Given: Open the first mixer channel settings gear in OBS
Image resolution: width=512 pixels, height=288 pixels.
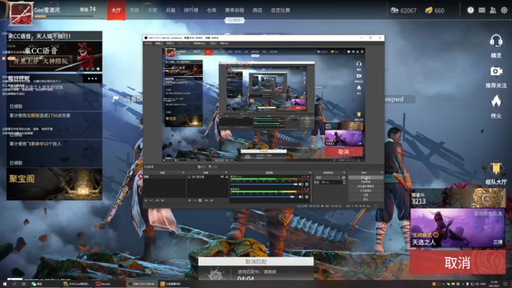Looking at the screenshot, I should coord(307,184).
